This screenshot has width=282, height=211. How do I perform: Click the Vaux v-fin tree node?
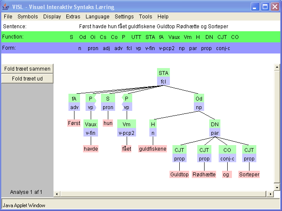(91, 128)
